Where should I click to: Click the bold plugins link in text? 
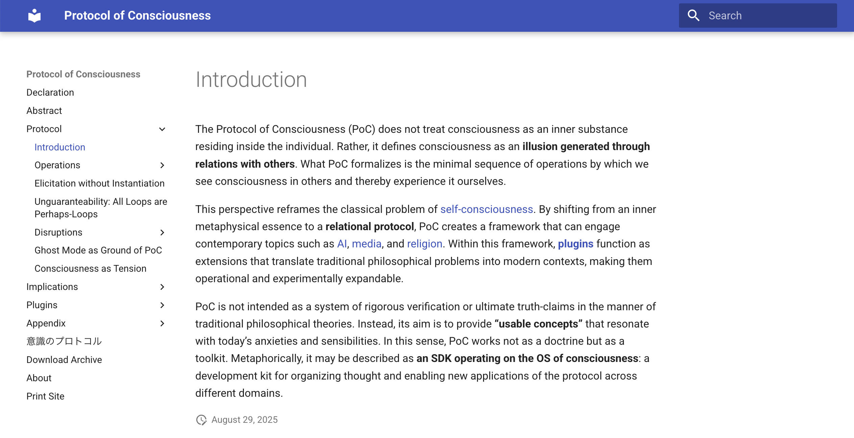pos(575,244)
